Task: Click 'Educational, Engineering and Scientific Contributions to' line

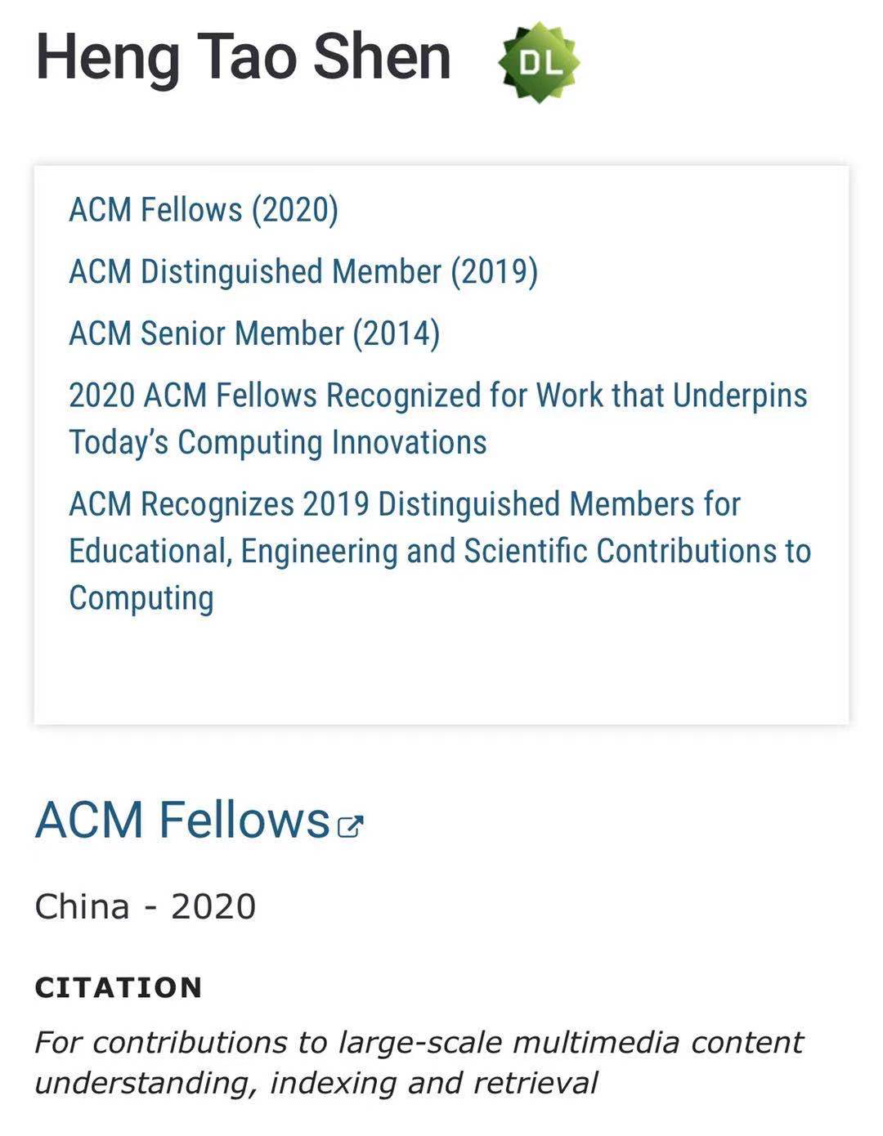Action: [440, 551]
